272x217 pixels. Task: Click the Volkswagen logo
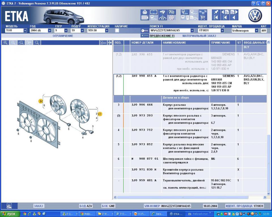(x=255, y=16)
